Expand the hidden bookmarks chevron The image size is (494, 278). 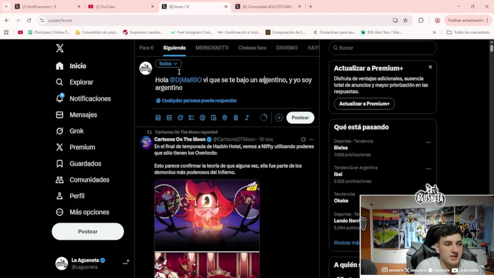(x=434, y=32)
